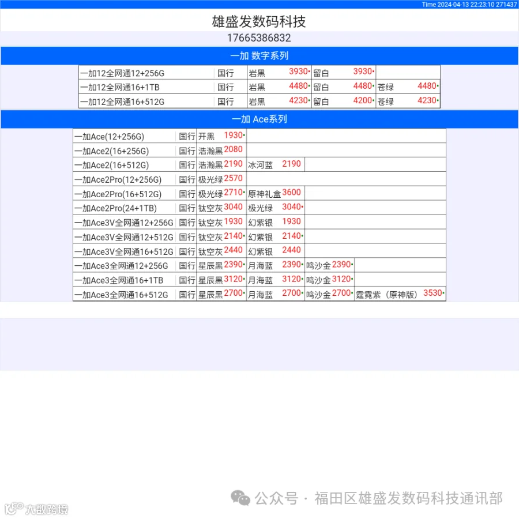Click 苍绿 price 4230 in 一加12 16+512G row
519x519 pixels.
coord(427,100)
